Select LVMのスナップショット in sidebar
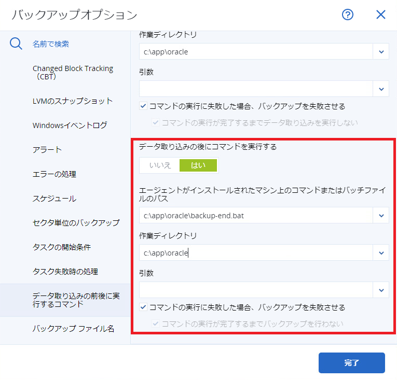The width and height of the screenshot is (397, 380). 73,101
